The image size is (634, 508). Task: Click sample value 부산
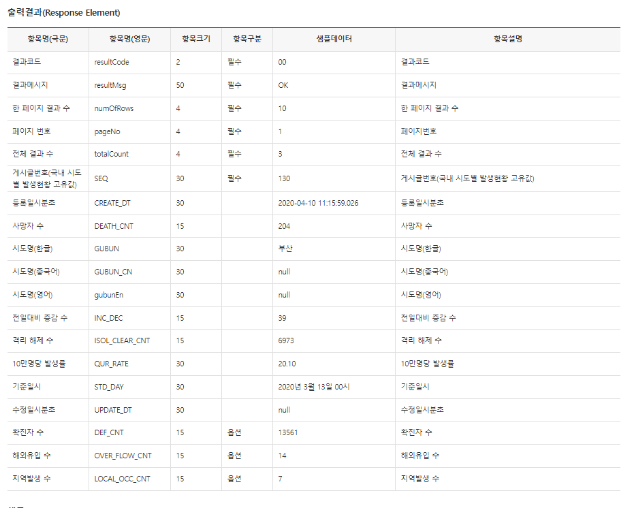coord(285,249)
